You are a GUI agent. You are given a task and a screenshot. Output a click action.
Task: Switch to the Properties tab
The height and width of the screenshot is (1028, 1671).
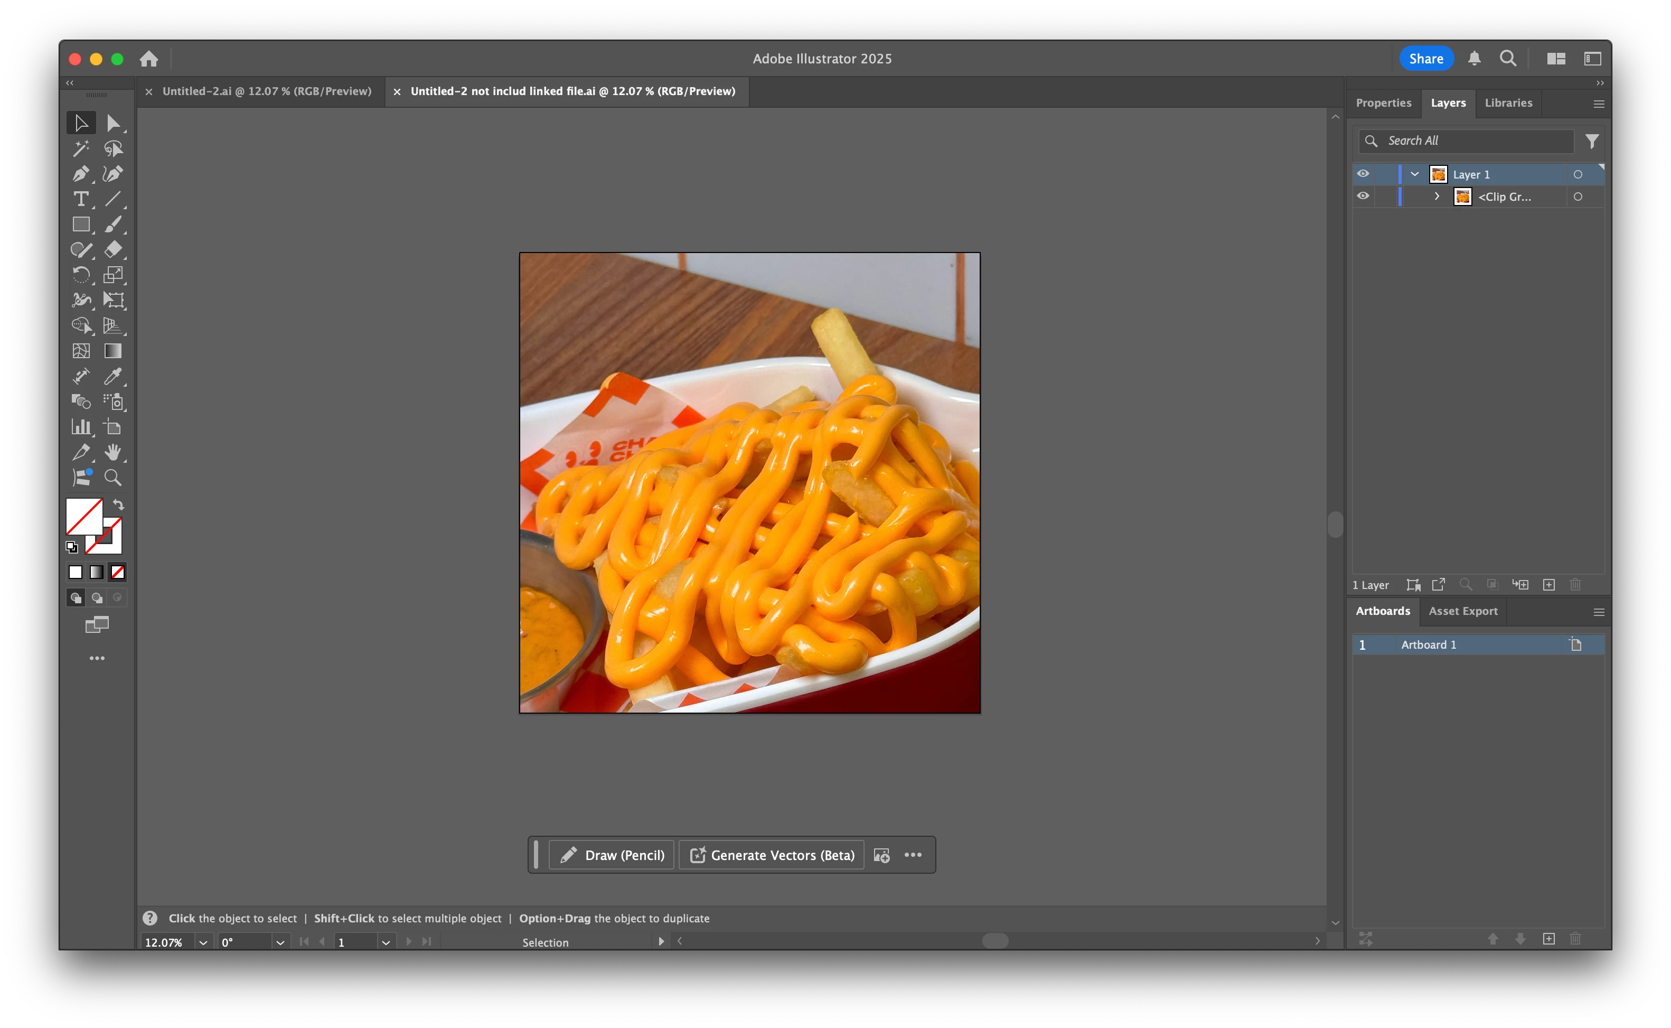(x=1383, y=102)
